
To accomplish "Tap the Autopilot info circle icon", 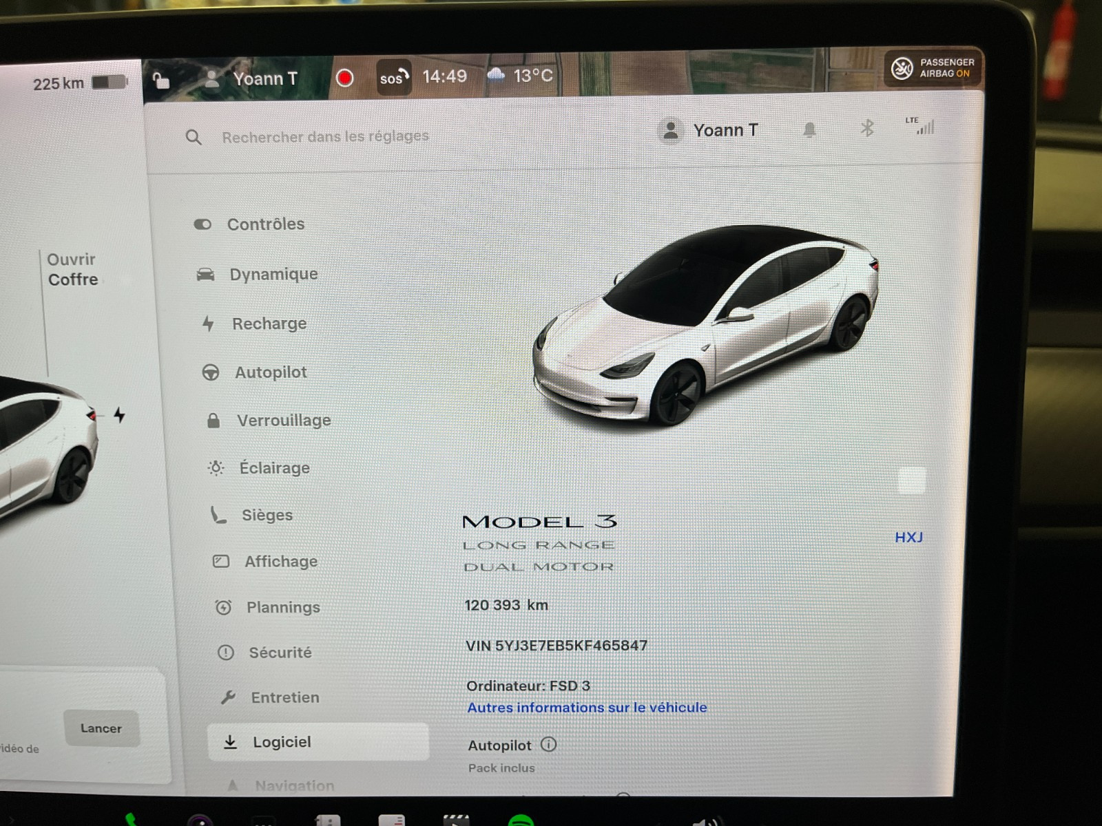I will [549, 744].
